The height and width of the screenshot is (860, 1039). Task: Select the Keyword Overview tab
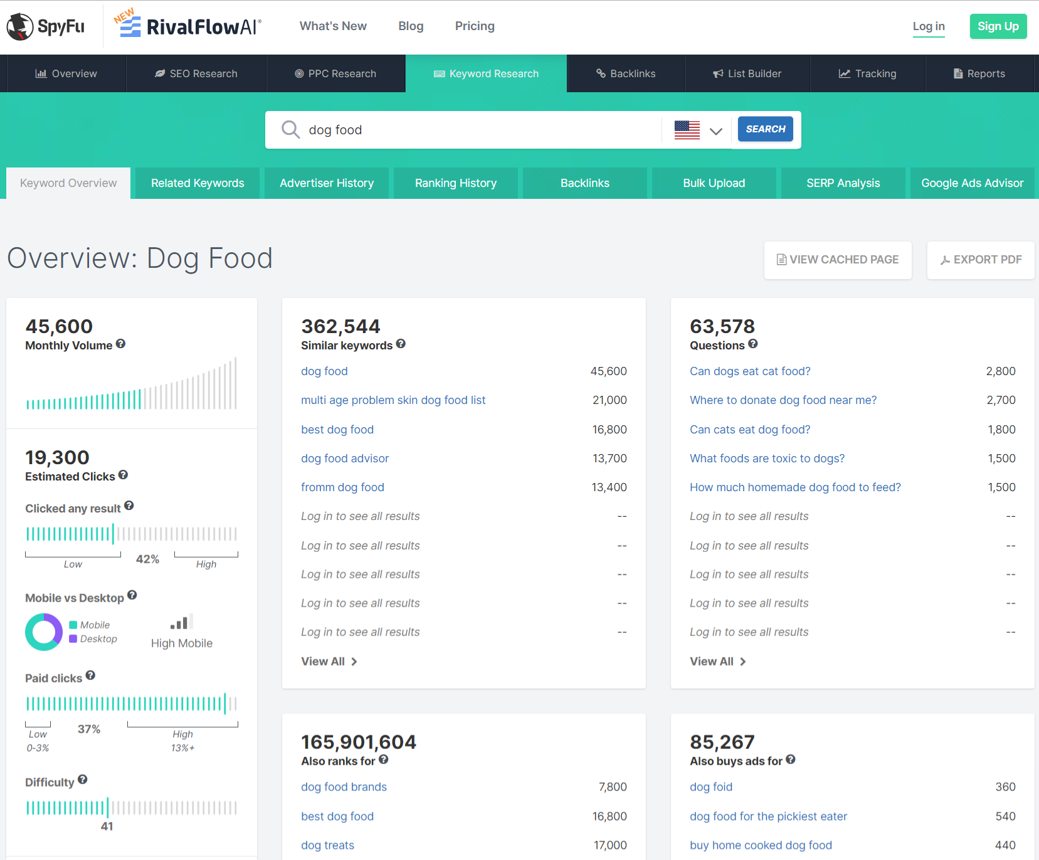point(68,183)
